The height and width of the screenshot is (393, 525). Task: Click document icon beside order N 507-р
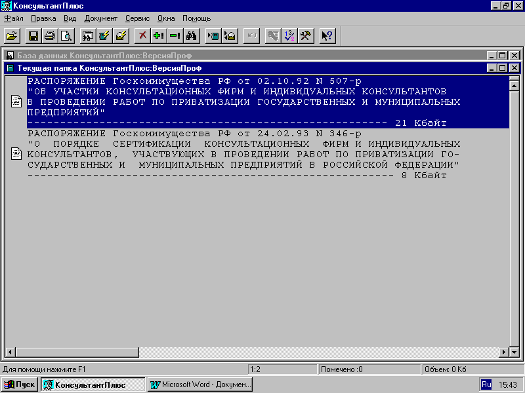(16, 102)
